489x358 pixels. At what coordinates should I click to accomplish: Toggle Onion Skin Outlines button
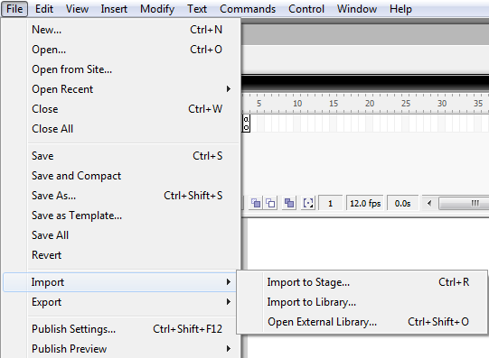click(x=270, y=204)
